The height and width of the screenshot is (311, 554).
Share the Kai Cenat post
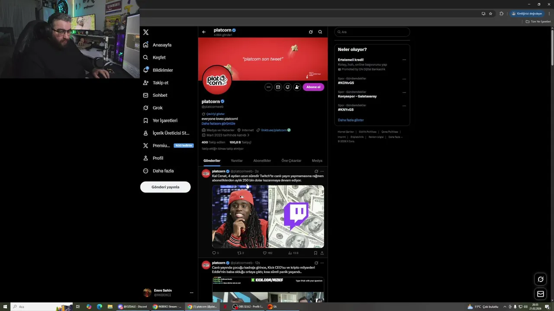(x=322, y=253)
